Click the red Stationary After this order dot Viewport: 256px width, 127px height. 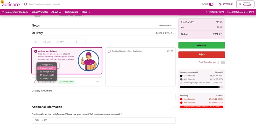click(181, 103)
